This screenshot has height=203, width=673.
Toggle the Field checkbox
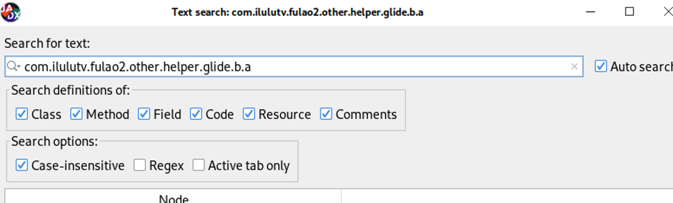coord(144,114)
